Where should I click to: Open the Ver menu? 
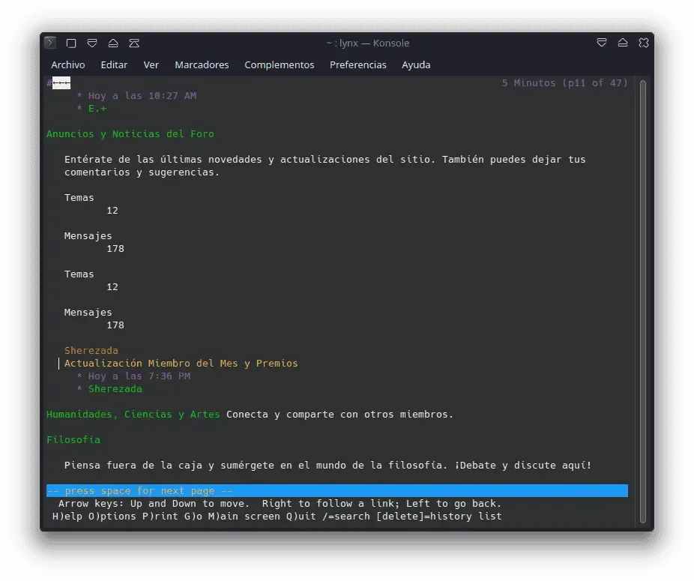pos(151,64)
